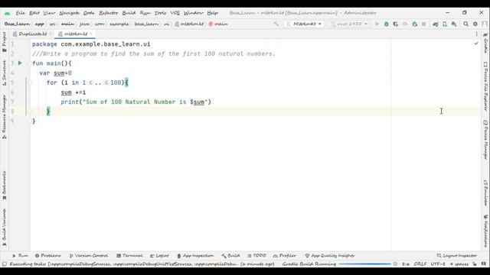Click the tool windows quick-access icon bottom-left
Image resolution: width=490 pixels, height=275 pixels.
click(x=5, y=264)
